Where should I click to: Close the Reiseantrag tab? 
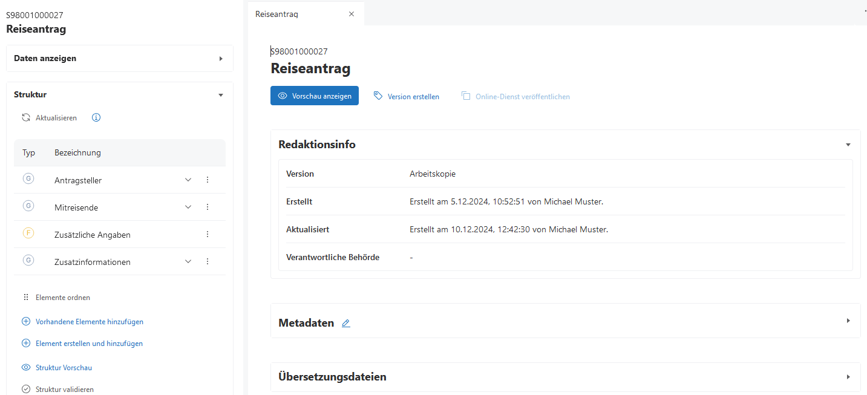pyautogui.click(x=352, y=14)
